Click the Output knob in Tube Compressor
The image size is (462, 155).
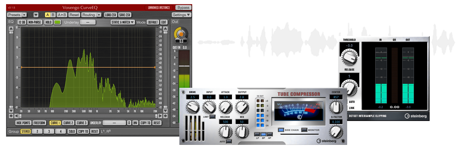pyautogui.click(x=242, y=107)
